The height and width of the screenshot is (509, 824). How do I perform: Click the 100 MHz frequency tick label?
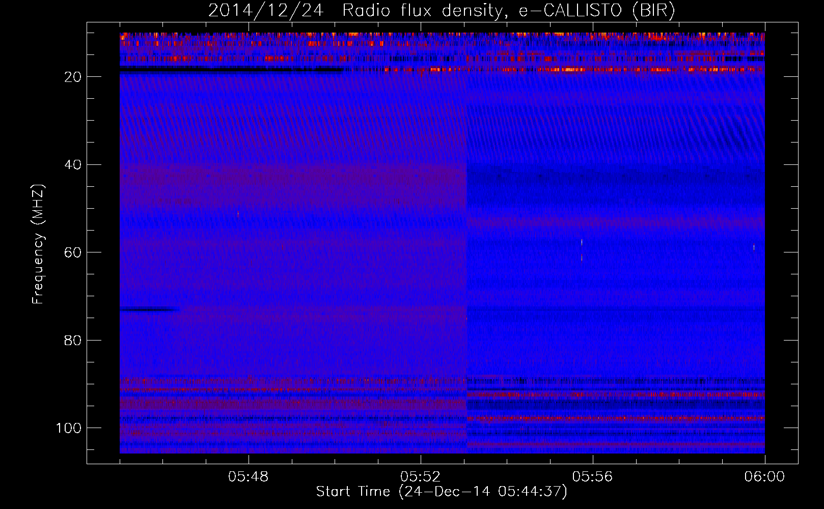pyautogui.click(x=69, y=428)
